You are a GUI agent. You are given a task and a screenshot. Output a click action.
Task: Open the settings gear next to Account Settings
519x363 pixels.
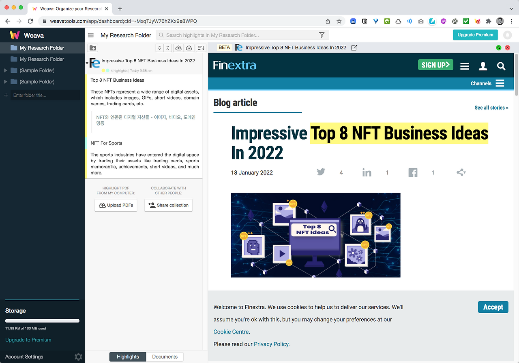(79, 357)
